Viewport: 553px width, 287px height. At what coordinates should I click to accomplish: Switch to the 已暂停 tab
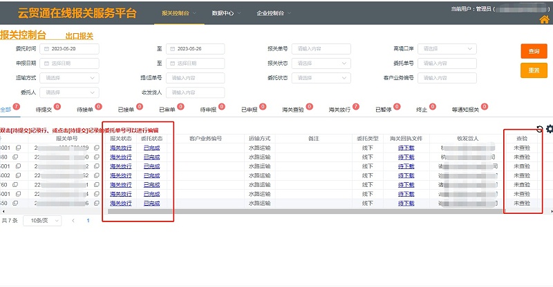click(384, 110)
